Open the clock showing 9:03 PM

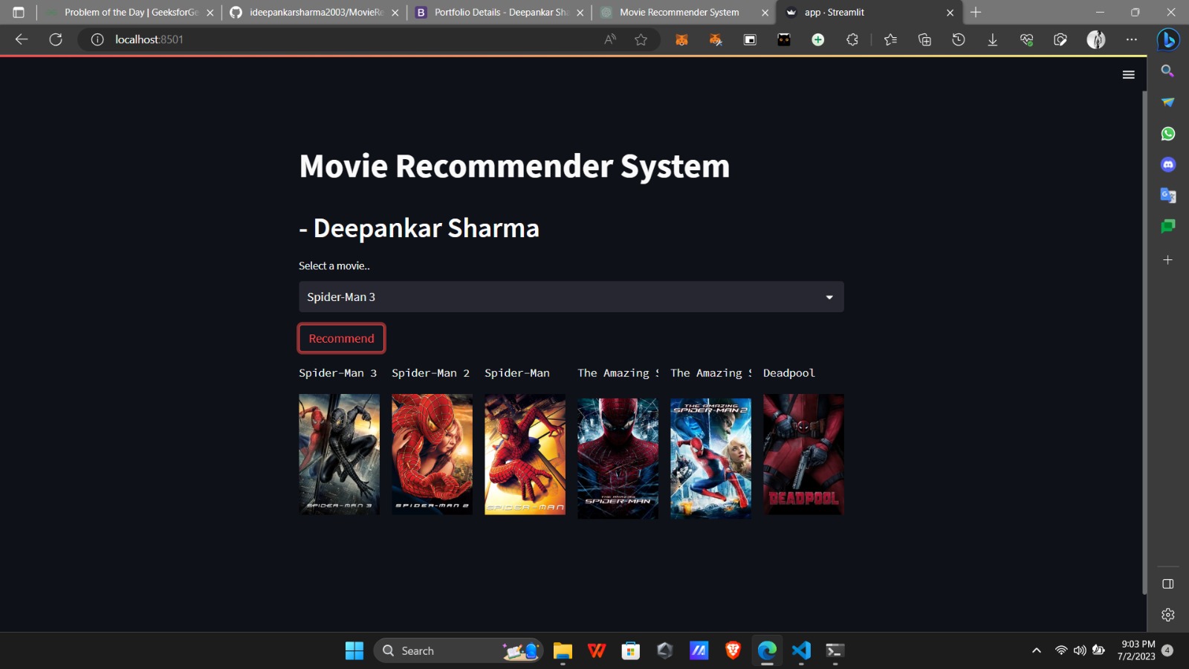point(1137,650)
